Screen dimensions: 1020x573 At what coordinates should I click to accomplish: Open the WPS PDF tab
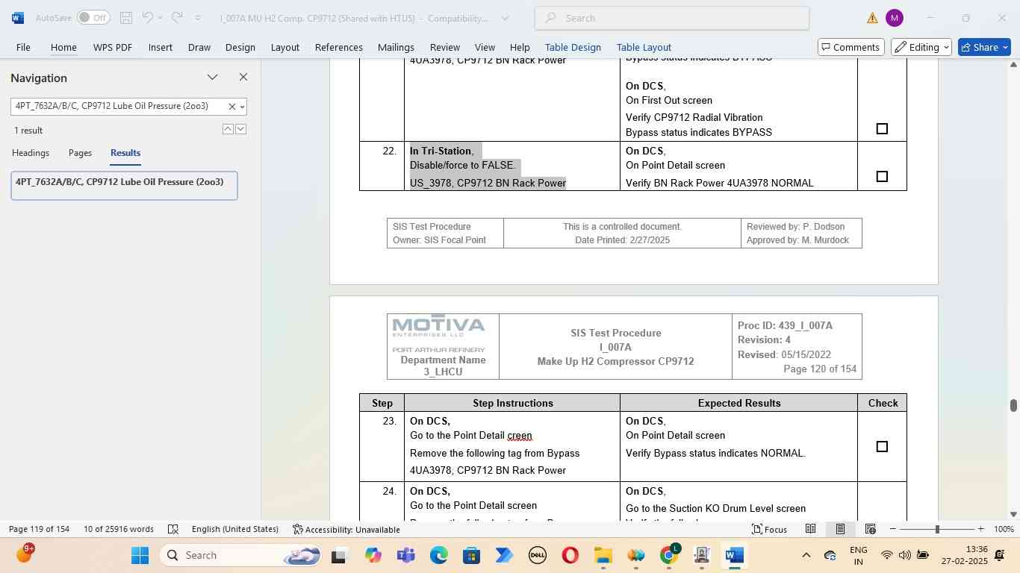tap(113, 47)
